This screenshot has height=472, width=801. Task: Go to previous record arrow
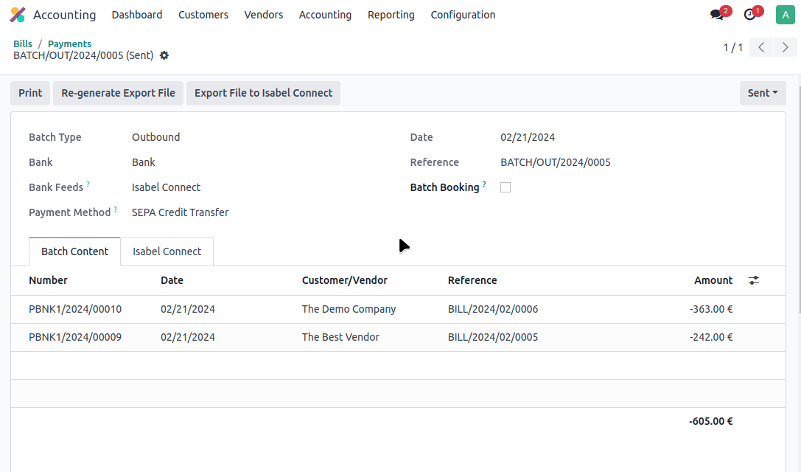[x=761, y=47]
